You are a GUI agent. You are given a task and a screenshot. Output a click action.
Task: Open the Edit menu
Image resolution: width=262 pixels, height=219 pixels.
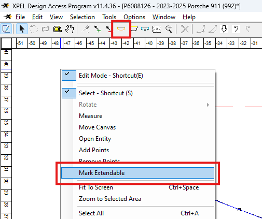pyautogui.click(x=37, y=17)
